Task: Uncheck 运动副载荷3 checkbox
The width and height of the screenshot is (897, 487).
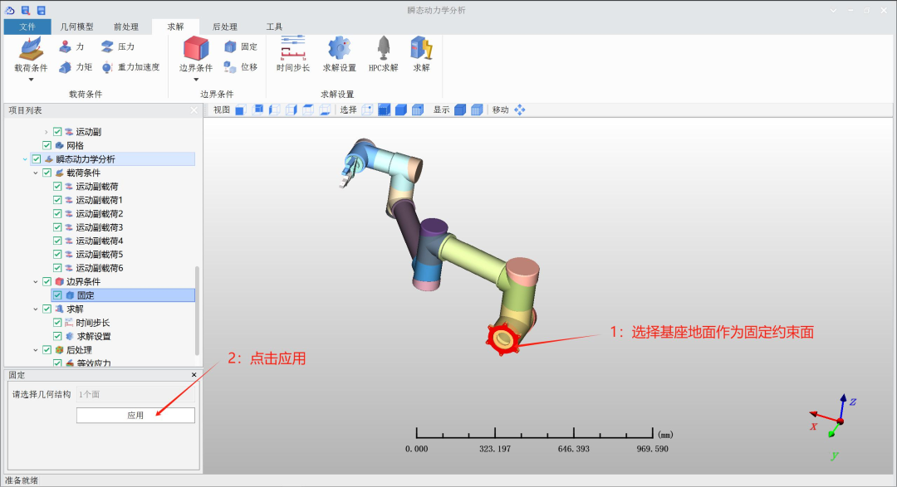Action: point(57,227)
